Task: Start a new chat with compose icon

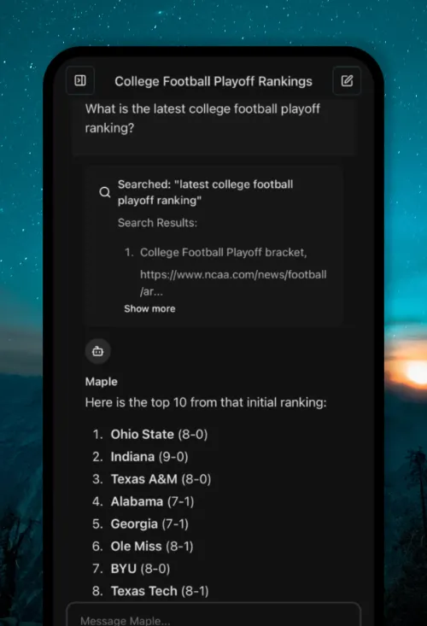Action: (x=347, y=80)
